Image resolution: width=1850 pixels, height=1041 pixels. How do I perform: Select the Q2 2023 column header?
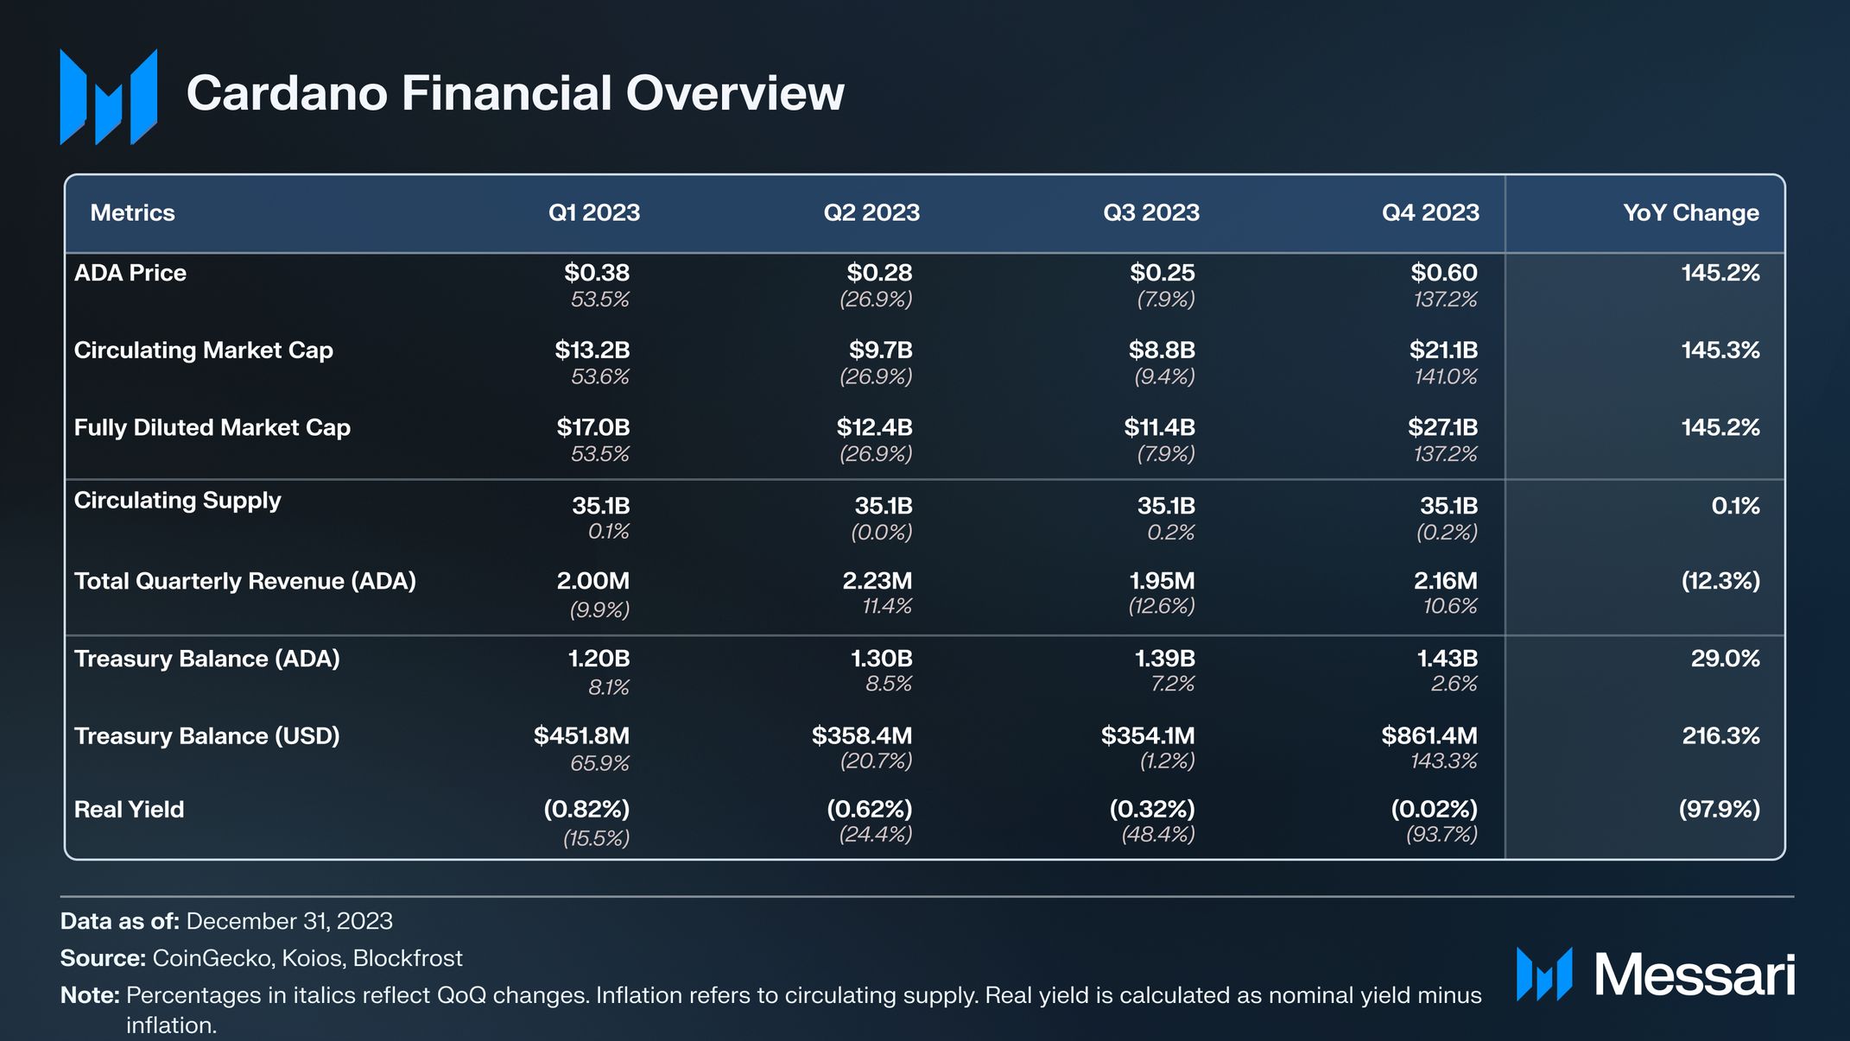tap(871, 212)
